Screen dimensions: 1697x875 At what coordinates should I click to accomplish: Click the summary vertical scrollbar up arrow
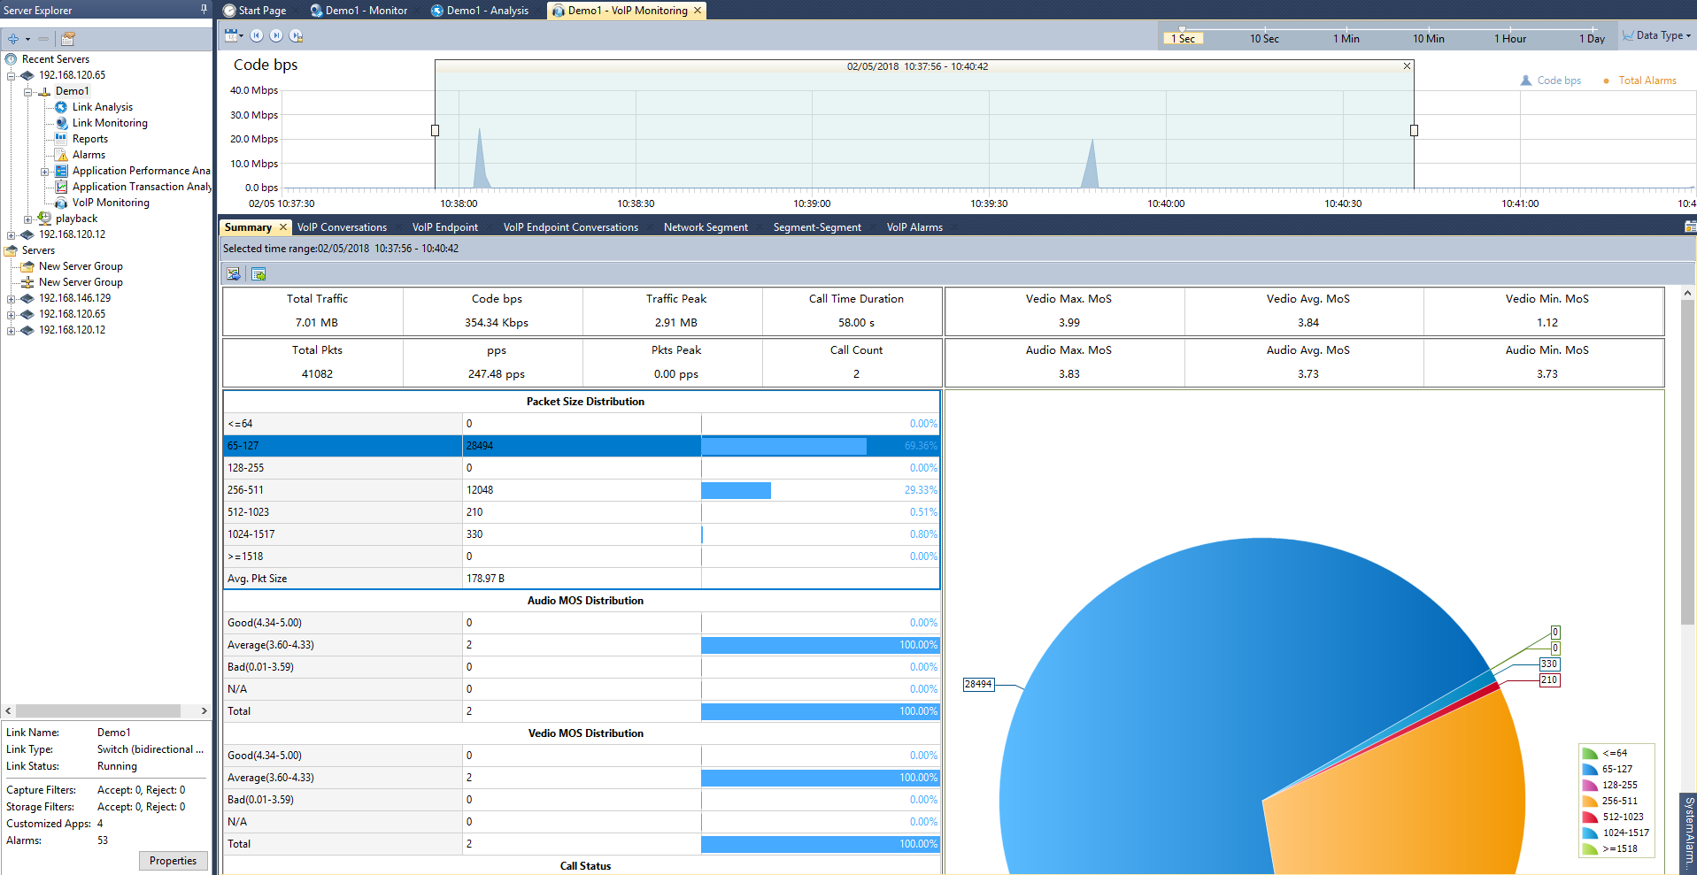[1688, 293]
